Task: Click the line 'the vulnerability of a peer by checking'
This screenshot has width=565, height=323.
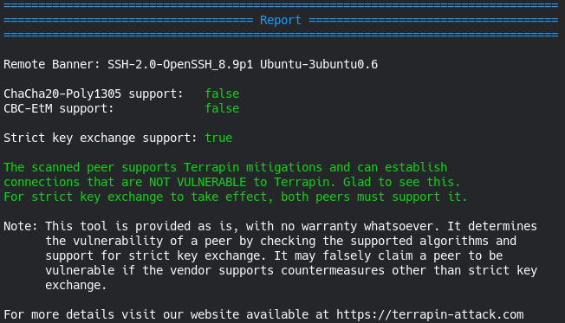Action: coord(281,241)
